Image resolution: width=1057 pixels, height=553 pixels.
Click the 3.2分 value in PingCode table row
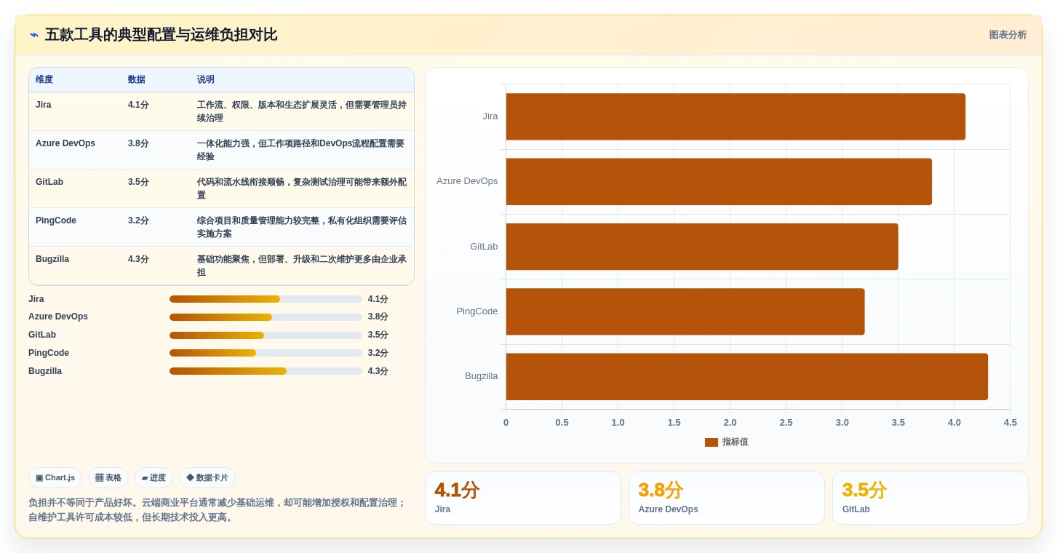tap(138, 220)
